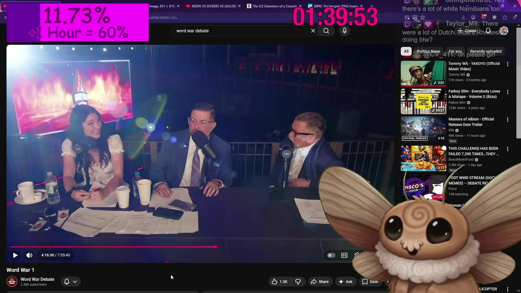Open Fatboy Slim mixtape video thumbnail

423,101
